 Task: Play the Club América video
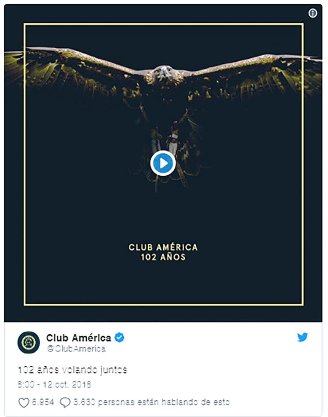pos(163,163)
